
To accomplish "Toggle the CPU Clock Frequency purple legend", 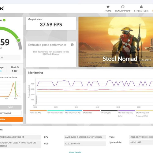I will pyautogui.click(x=127, y=114).
